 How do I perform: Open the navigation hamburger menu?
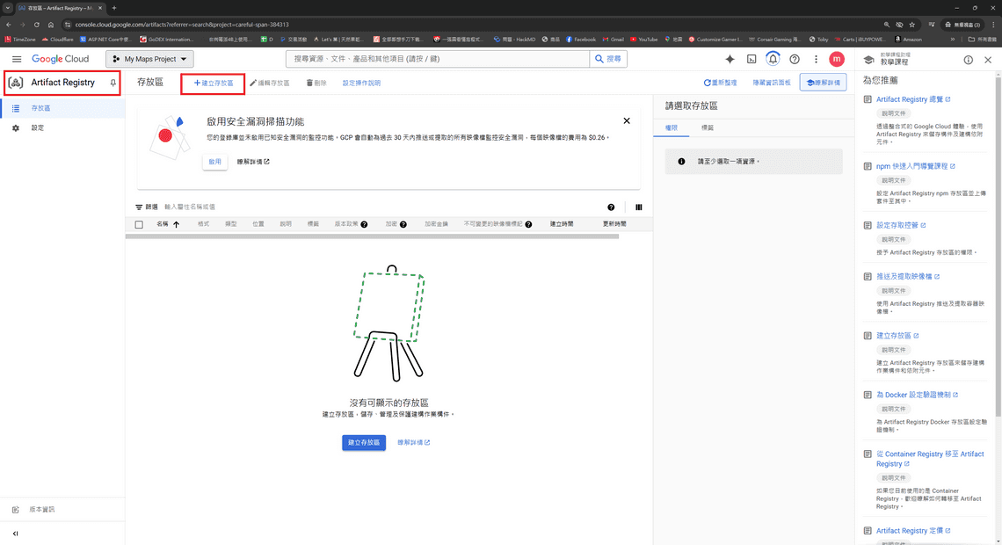17,59
